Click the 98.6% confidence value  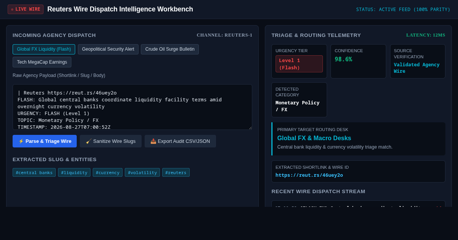343,59
